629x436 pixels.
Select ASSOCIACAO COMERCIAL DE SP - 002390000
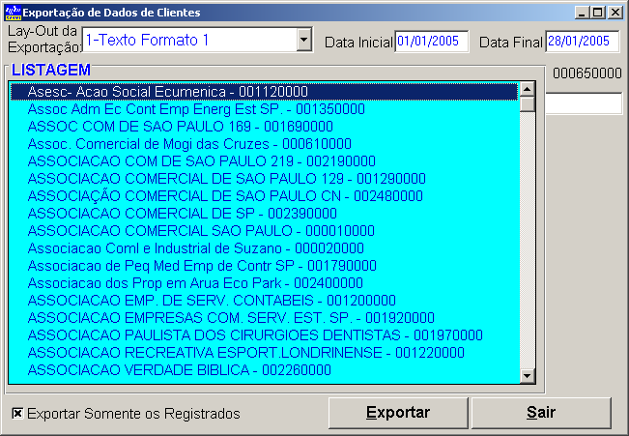point(264,214)
